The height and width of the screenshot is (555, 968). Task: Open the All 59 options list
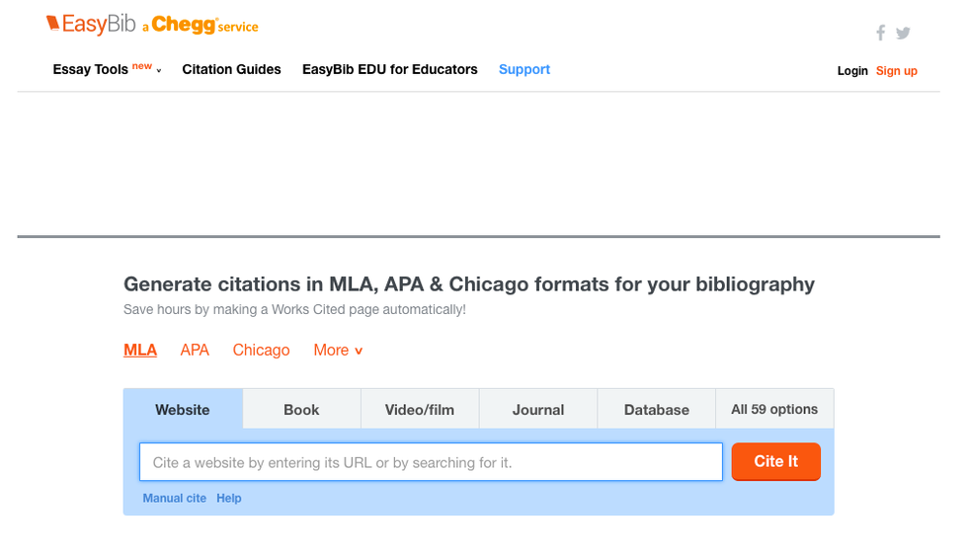click(774, 409)
